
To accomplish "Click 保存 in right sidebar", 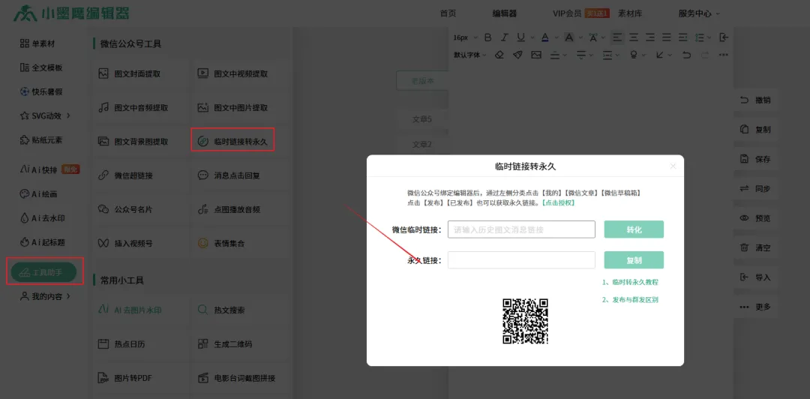I will click(x=755, y=159).
